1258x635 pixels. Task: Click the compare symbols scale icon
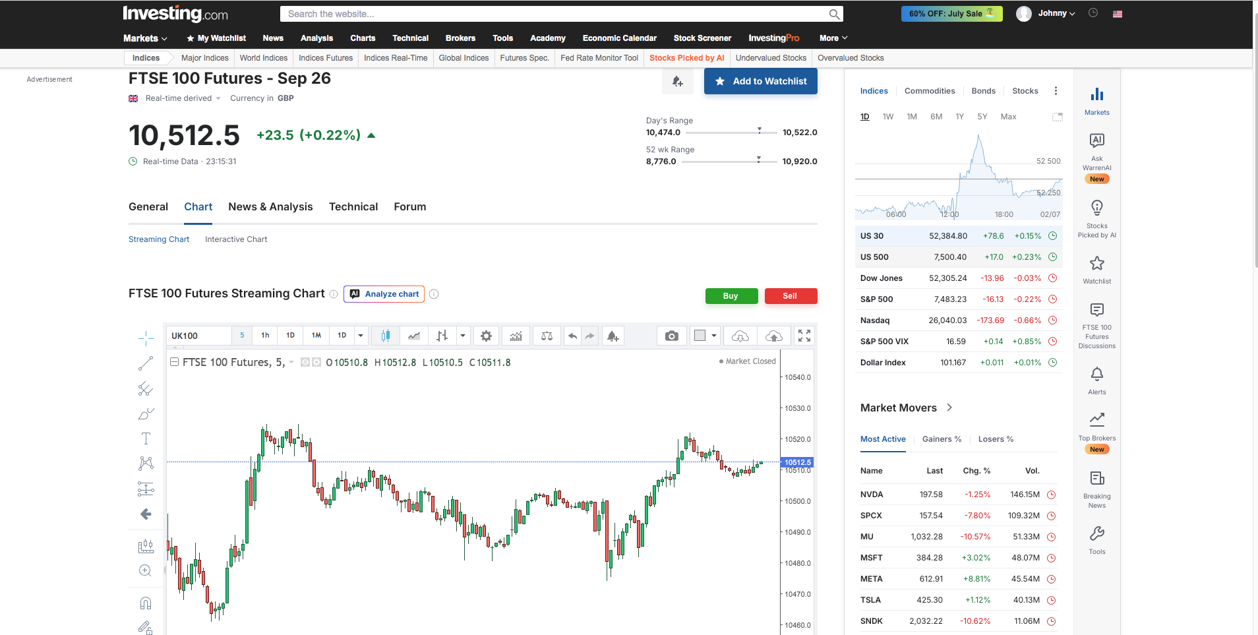547,336
